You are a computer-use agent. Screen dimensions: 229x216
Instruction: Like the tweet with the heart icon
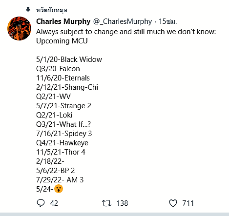coord(173,203)
